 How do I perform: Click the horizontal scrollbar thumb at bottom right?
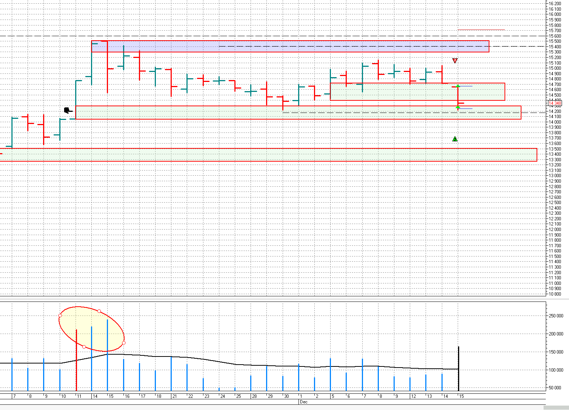pos(556,408)
